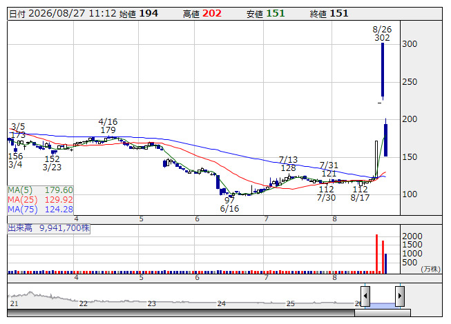Viewport: 451px width, 324px height.
Task: Click the 250 price axis label
Action: coord(410,82)
